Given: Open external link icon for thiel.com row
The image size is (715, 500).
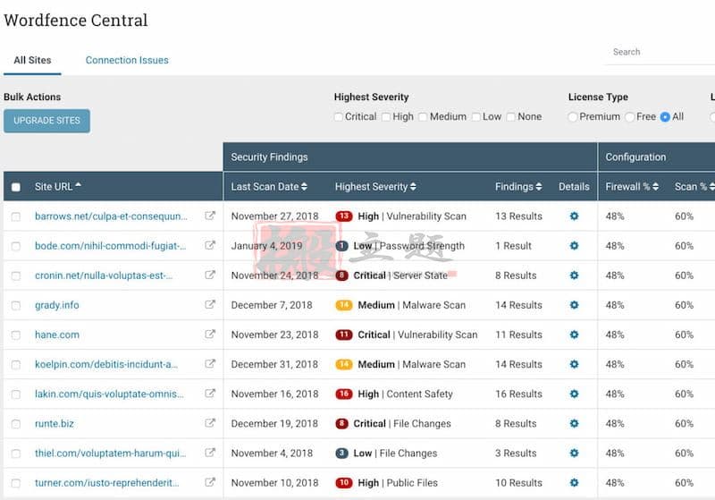Looking at the screenshot, I should point(210,453).
